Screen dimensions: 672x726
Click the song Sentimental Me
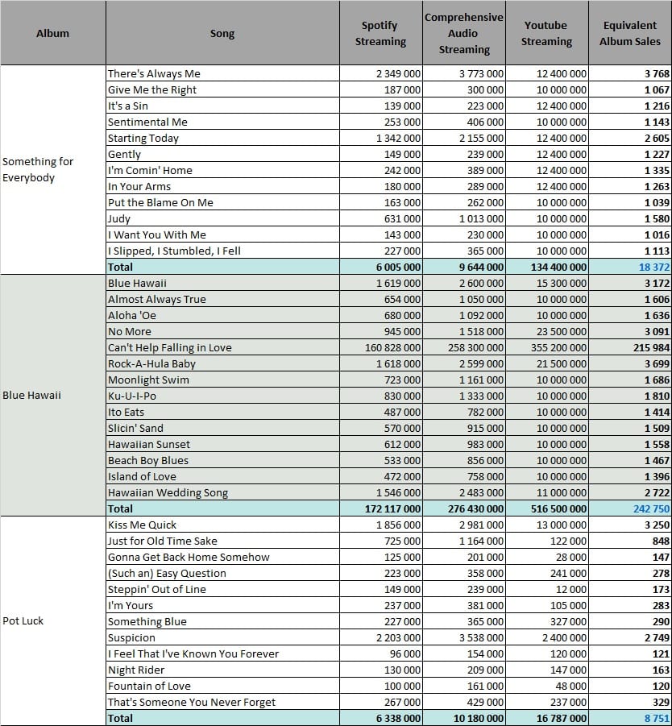222,122
